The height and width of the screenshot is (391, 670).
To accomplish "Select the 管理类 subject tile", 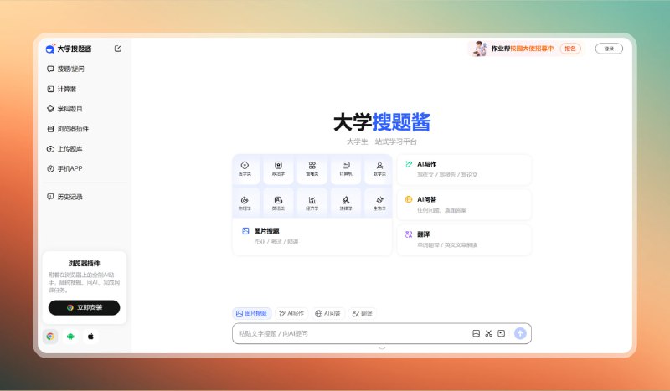I will (312, 169).
